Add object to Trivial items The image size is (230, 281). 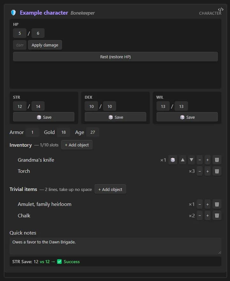pos(110,189)
